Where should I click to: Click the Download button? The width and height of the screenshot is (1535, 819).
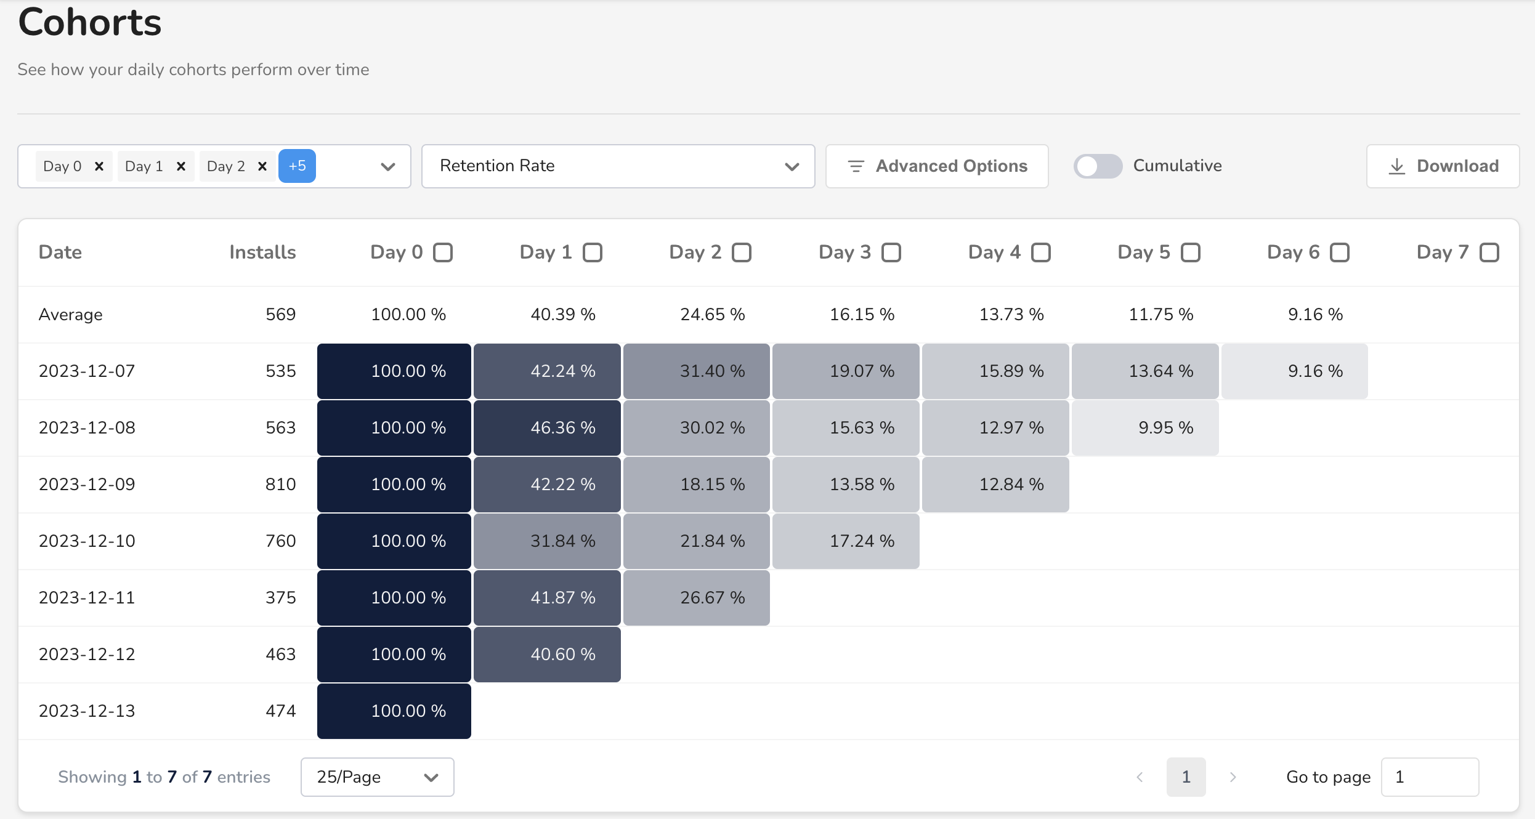tap(1443, 166)
